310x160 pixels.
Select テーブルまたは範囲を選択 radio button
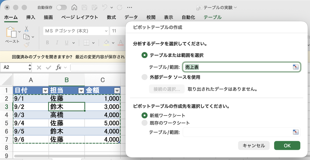pyautogui.click(x=144, y=55)
